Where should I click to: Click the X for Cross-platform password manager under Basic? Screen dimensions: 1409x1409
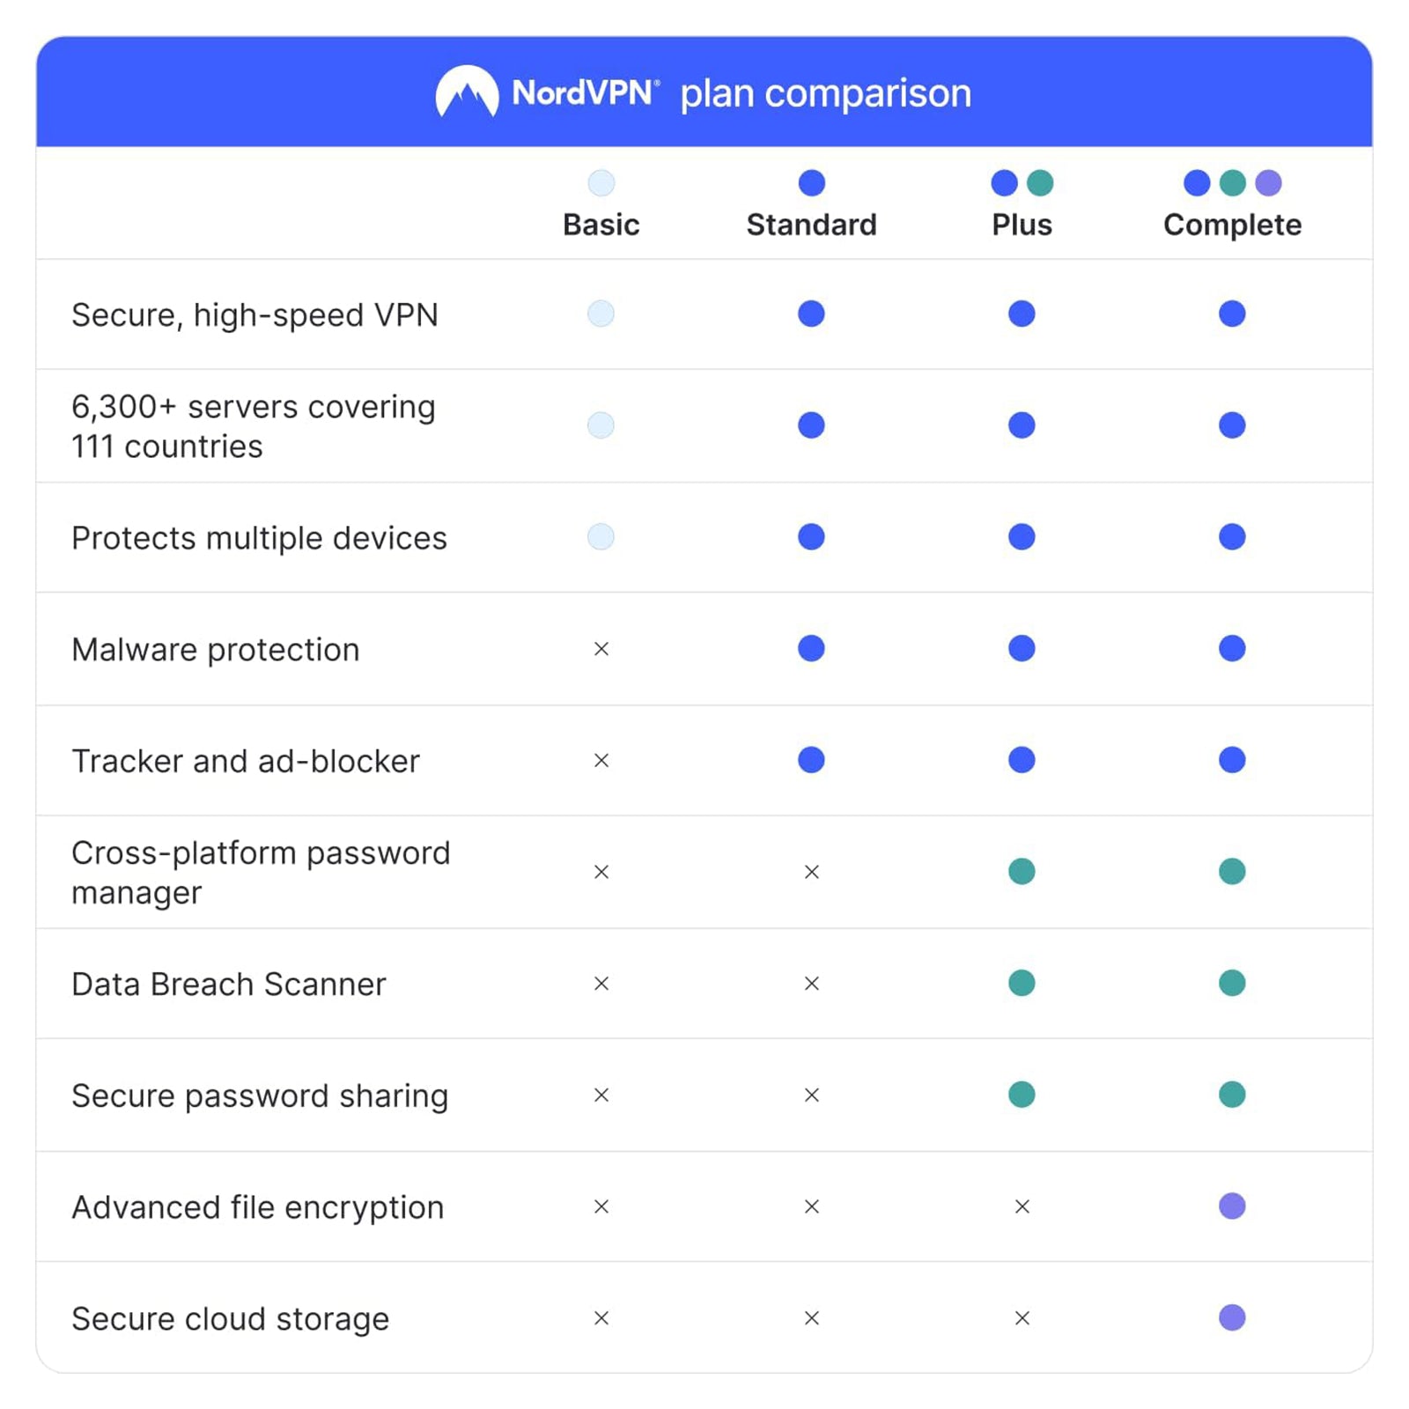(601, 872)
